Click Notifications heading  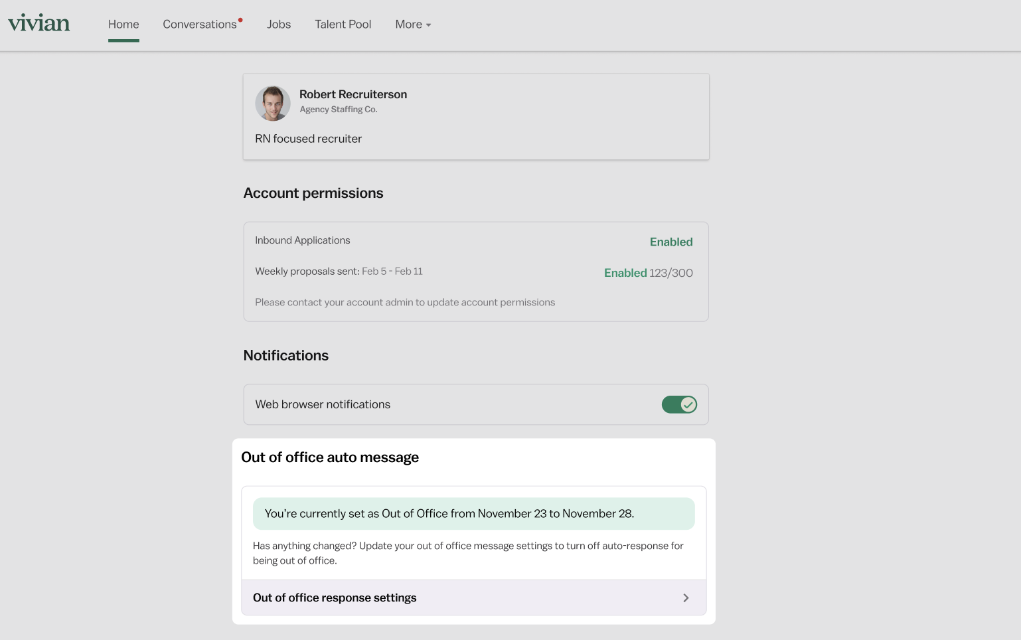(x=286, y=355)
